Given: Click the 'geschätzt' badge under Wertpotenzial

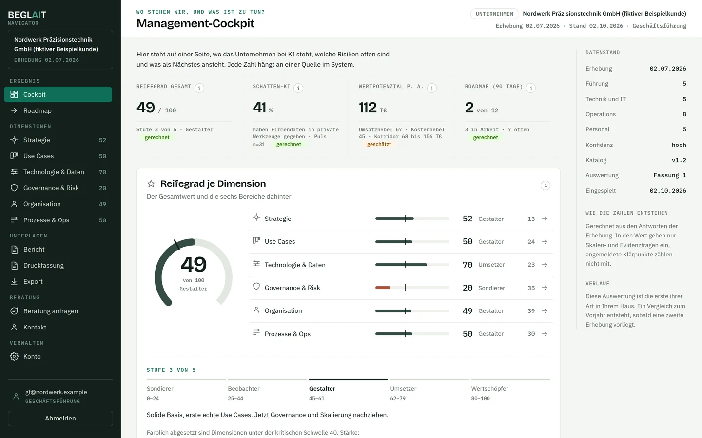Looking at the screenshot, I should [x=379, y=145].
